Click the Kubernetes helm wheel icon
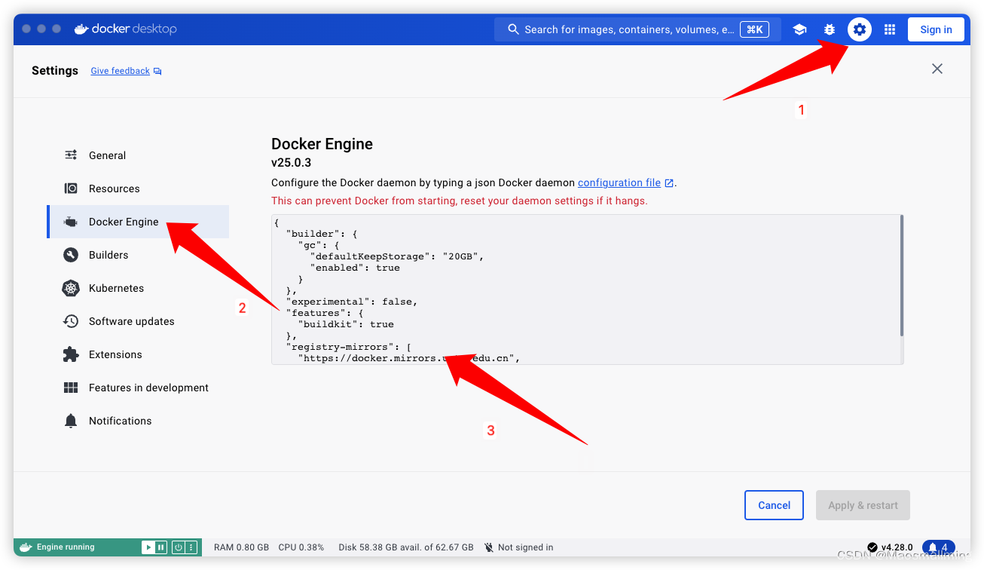984x570 pixels. 71,288
